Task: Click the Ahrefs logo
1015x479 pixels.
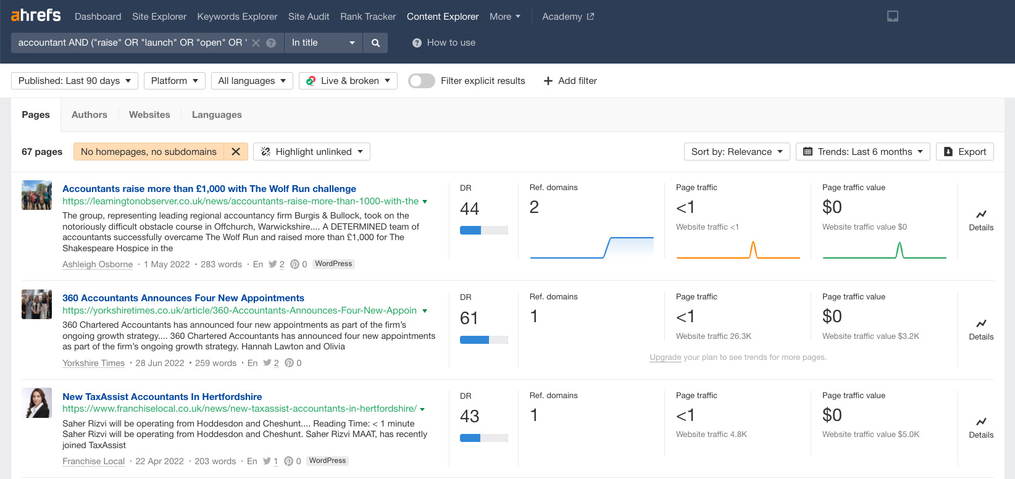Action: coord(36,15)
